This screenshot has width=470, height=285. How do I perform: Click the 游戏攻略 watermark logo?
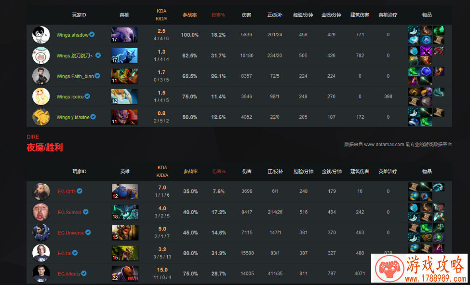(x=419, y=268)
